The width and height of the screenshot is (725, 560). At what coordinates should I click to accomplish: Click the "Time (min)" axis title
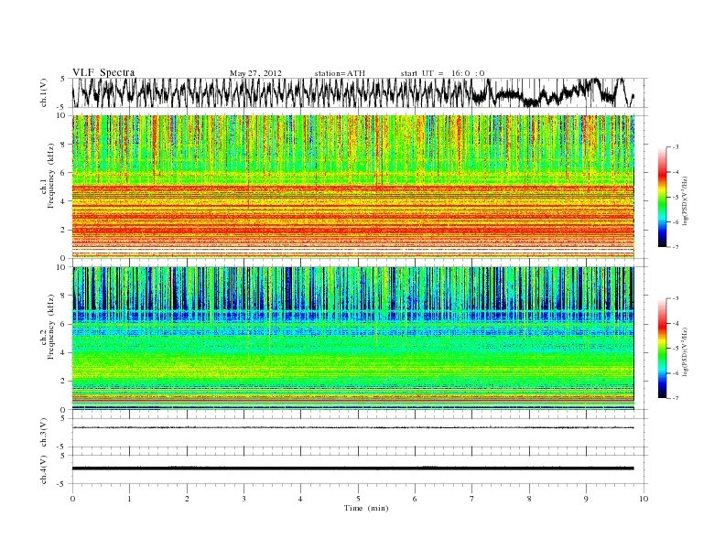tap(366, 508)
